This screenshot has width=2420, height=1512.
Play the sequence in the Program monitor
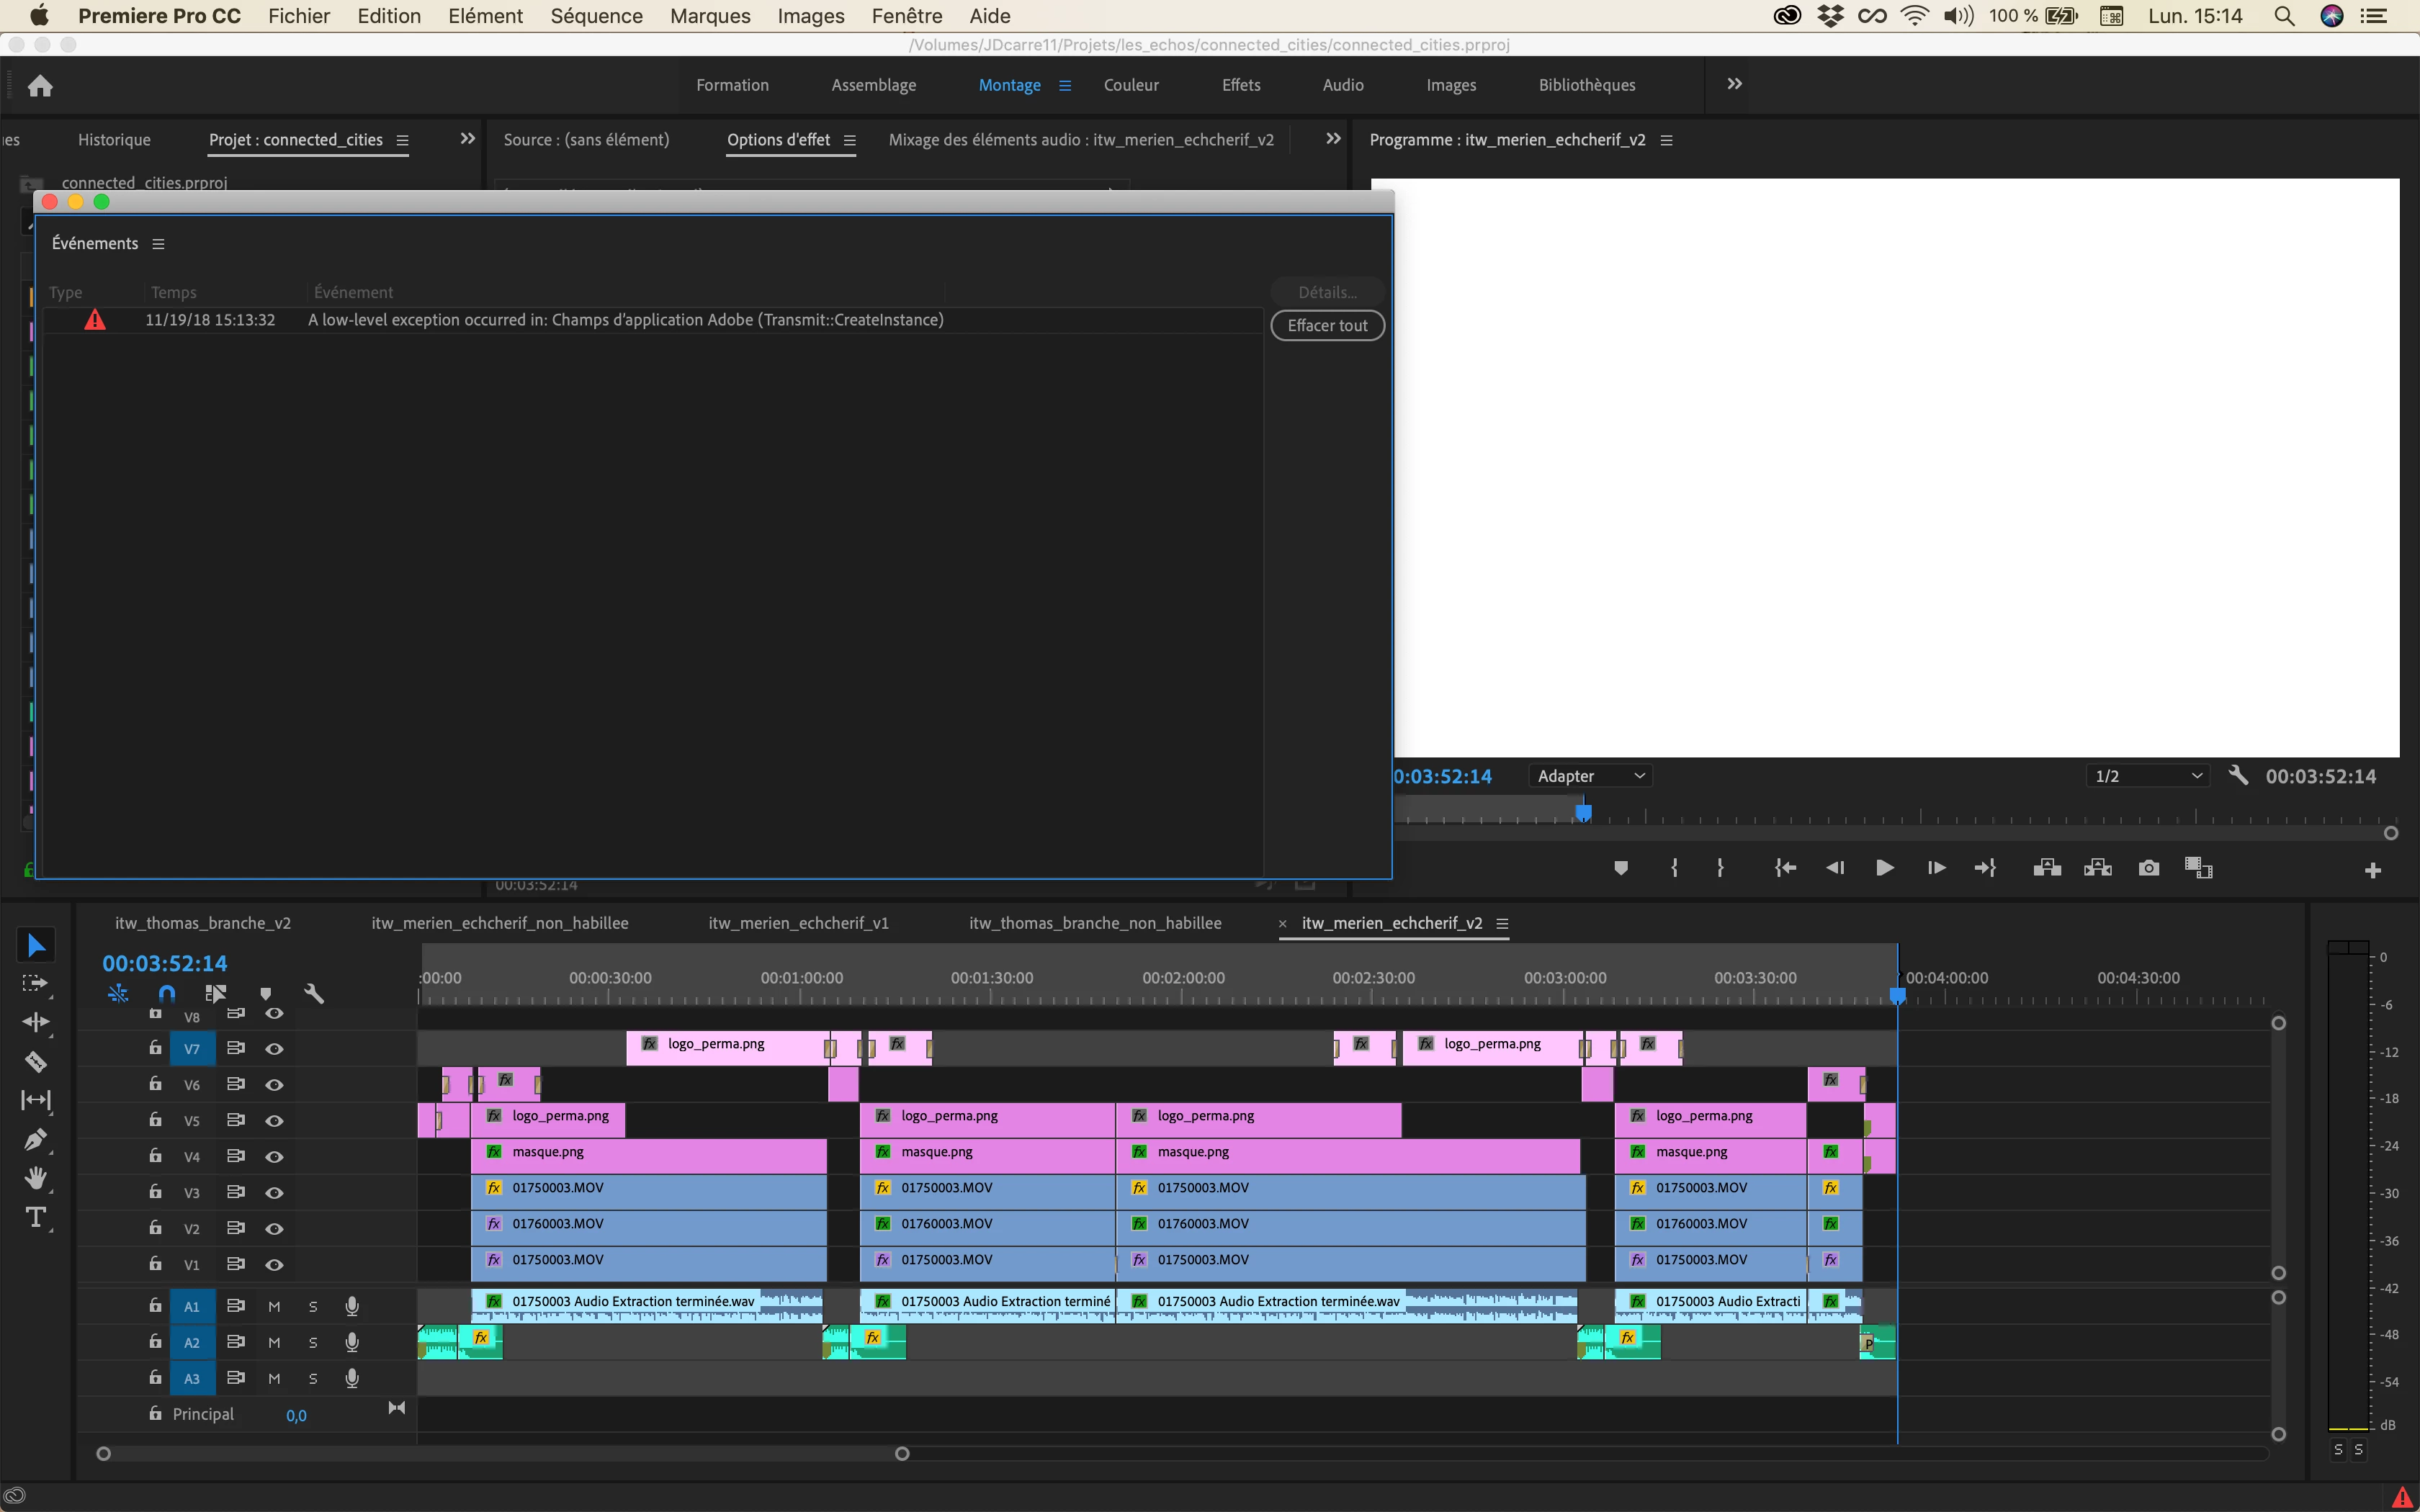pyautogui.click(x=1884, y=868)
